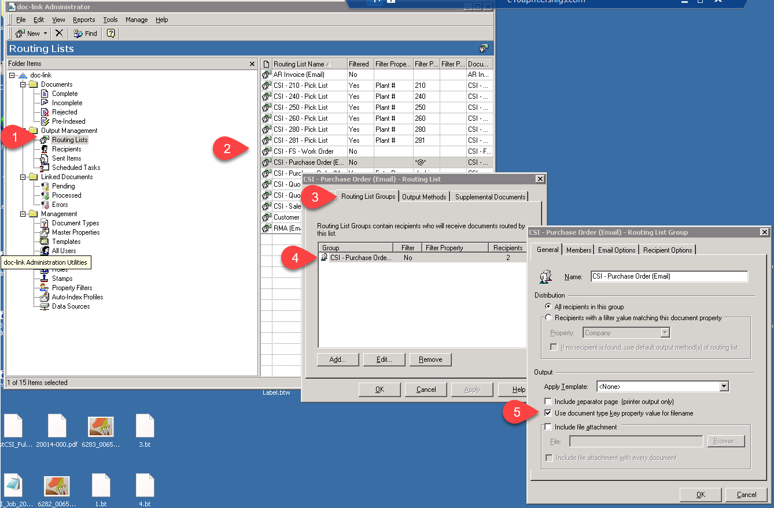Select the Incomplete documents node
Screen dimensions: 774x508
coord(67,103)
